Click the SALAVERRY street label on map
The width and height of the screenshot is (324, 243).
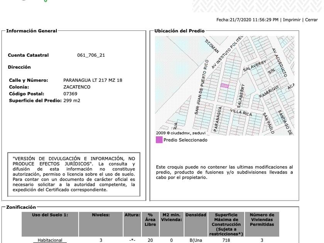coord(255,66)
